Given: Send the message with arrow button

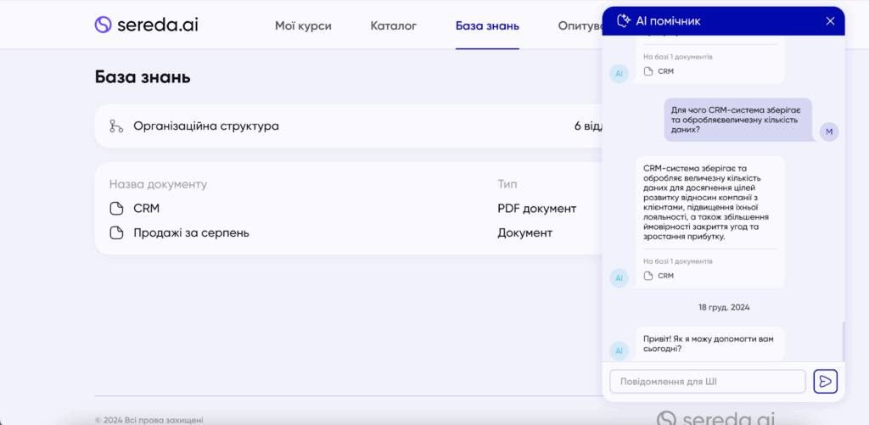Looking at the screenshot, I should 825,381.
